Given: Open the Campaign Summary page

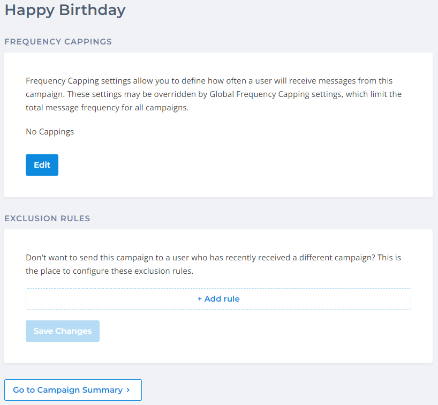Looking at the screenshot, I should (x=73, y=390).
